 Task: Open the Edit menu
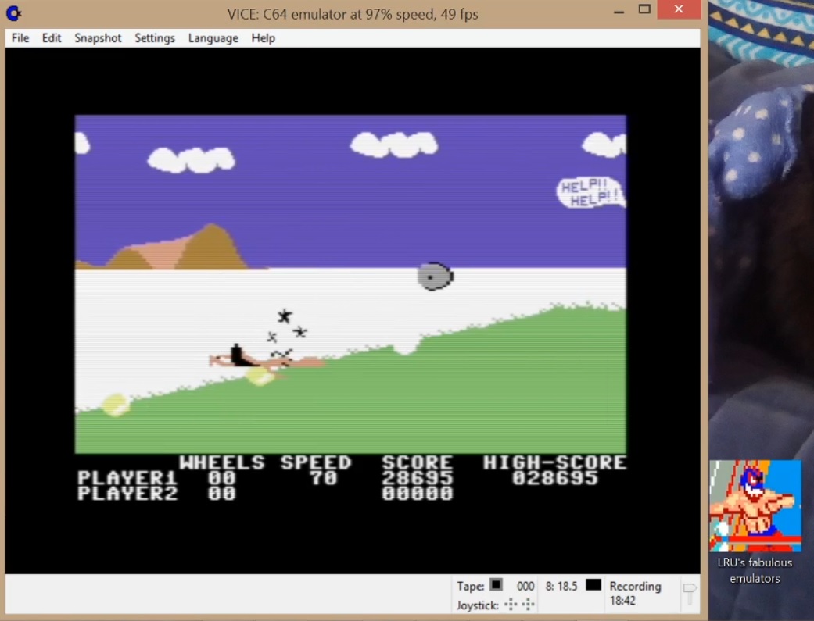tap(52, 38)
